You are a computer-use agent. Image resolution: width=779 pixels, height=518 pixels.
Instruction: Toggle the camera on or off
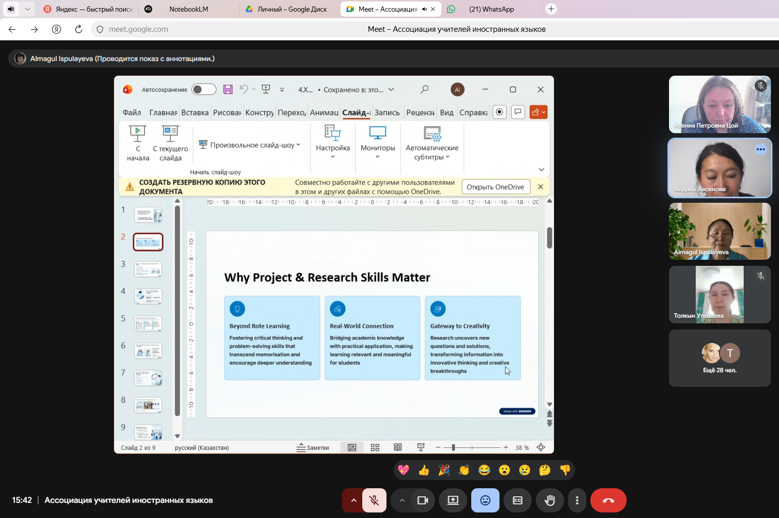[x=422, y=500]
